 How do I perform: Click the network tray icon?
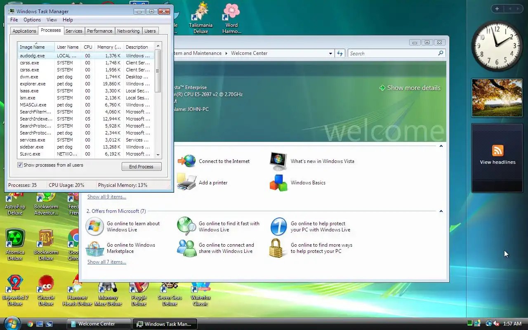pyautogui.click(x=489, y=324)
